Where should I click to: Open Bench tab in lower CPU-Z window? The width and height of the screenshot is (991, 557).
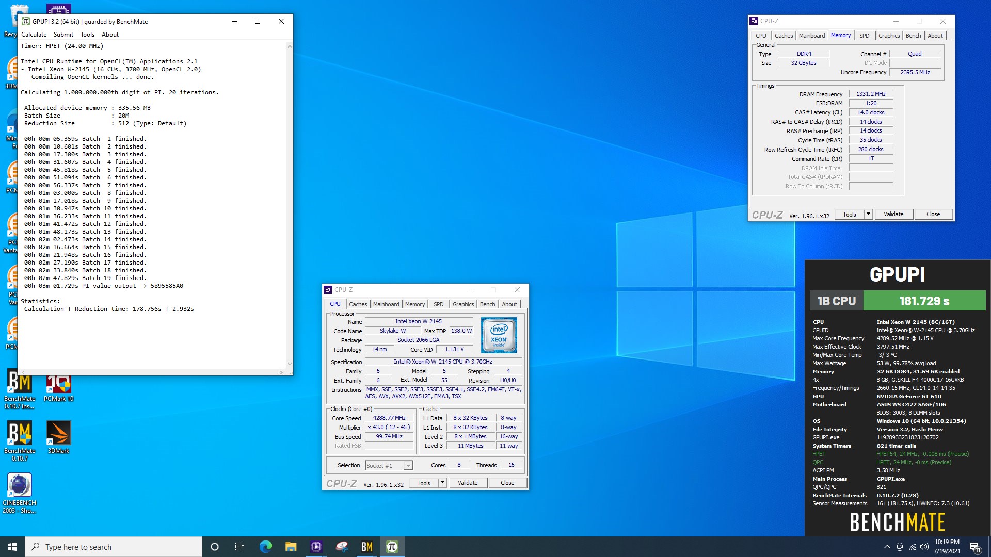pyautogui.click(x=487, y=304)
